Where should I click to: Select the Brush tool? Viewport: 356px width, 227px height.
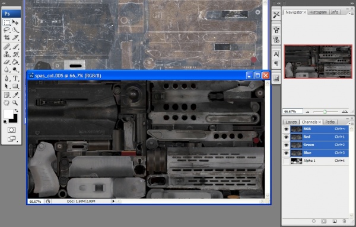[15, 47]
